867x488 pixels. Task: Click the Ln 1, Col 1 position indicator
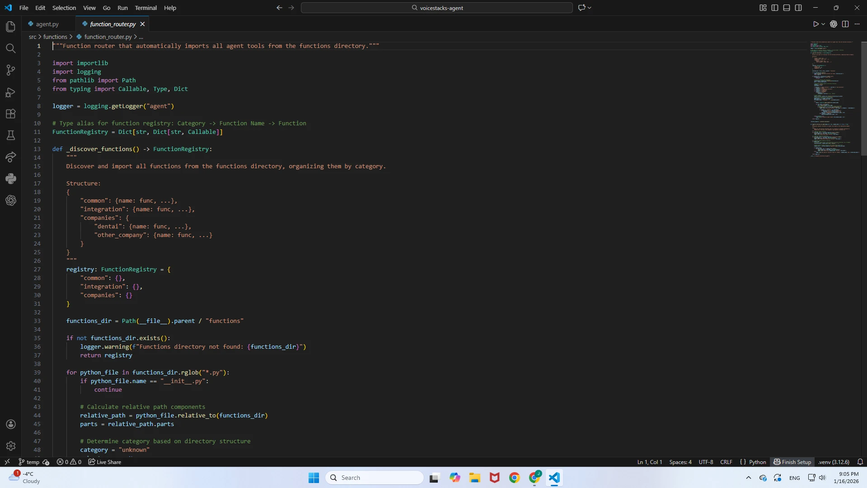[x=650, y=462]
